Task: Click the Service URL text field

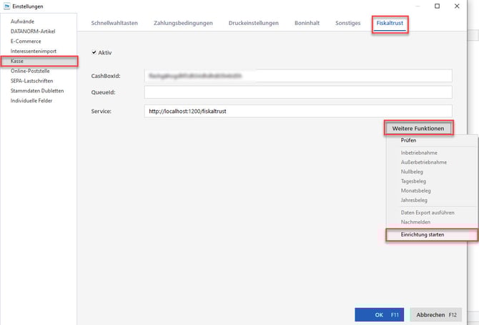Action: pos(297,111)
